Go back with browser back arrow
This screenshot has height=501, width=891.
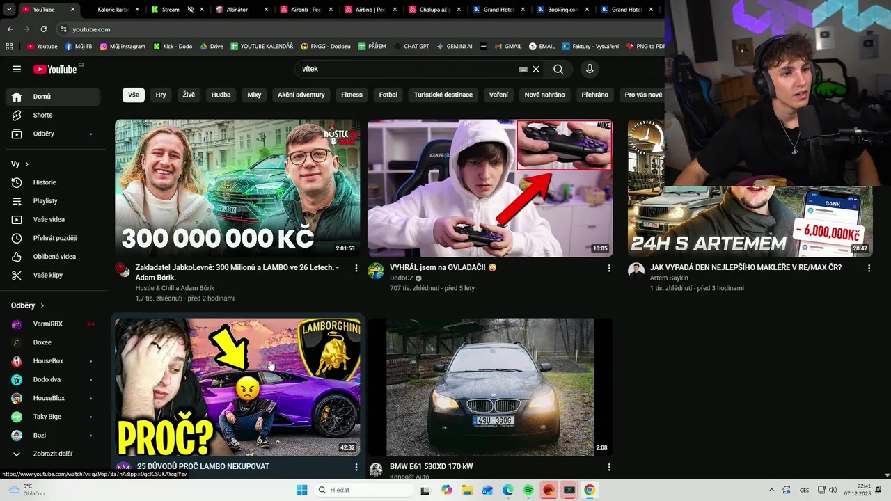click(10, 29)
